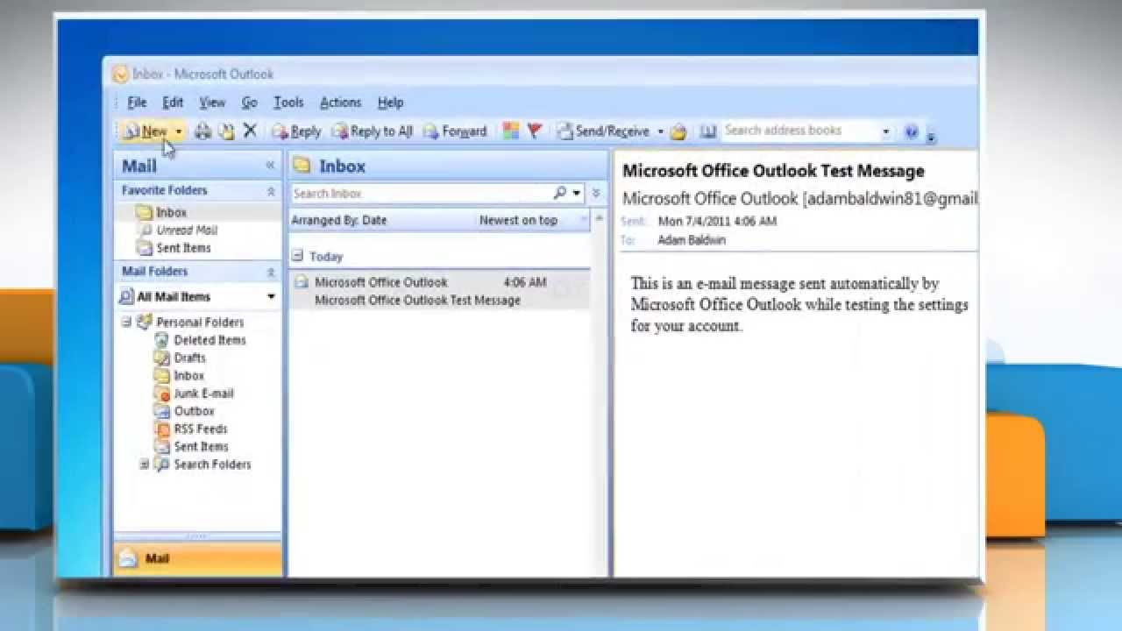Click the New mail message button
The image size is (1122, 631).
tap(146, 131)
